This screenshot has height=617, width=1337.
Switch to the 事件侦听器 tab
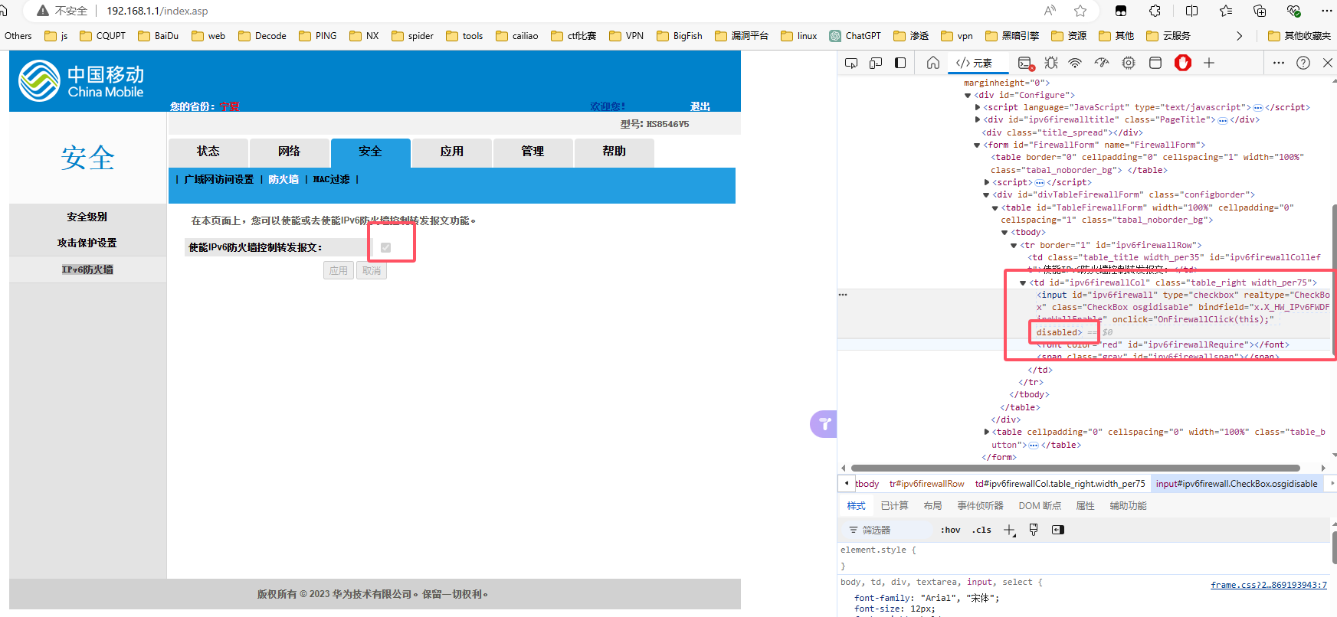(980, 506)
